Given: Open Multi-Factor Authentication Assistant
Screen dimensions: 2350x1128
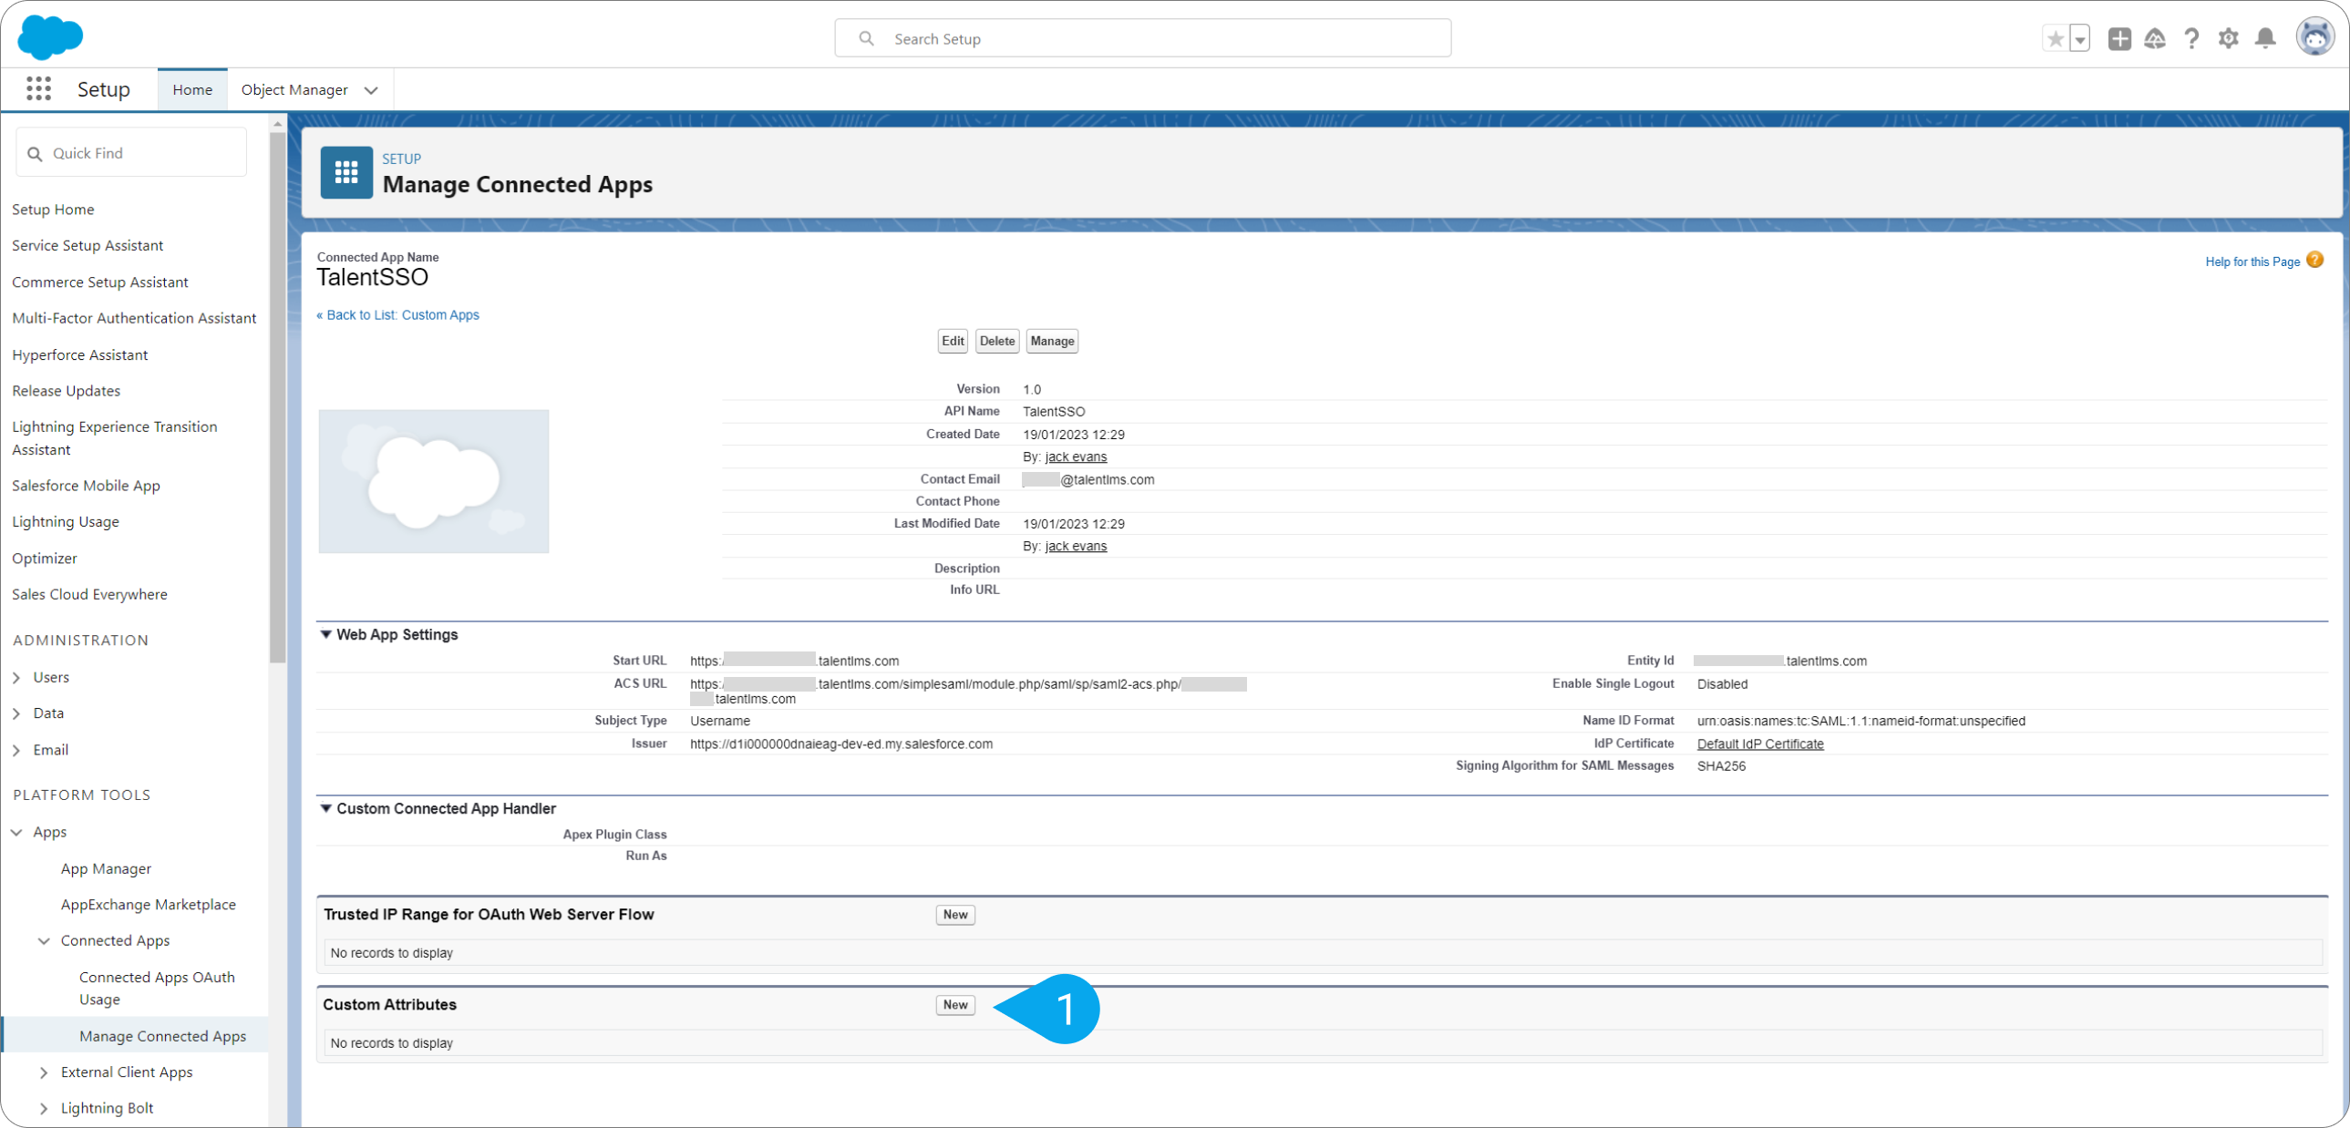Looking at the screenshot, I should (134, 317).
